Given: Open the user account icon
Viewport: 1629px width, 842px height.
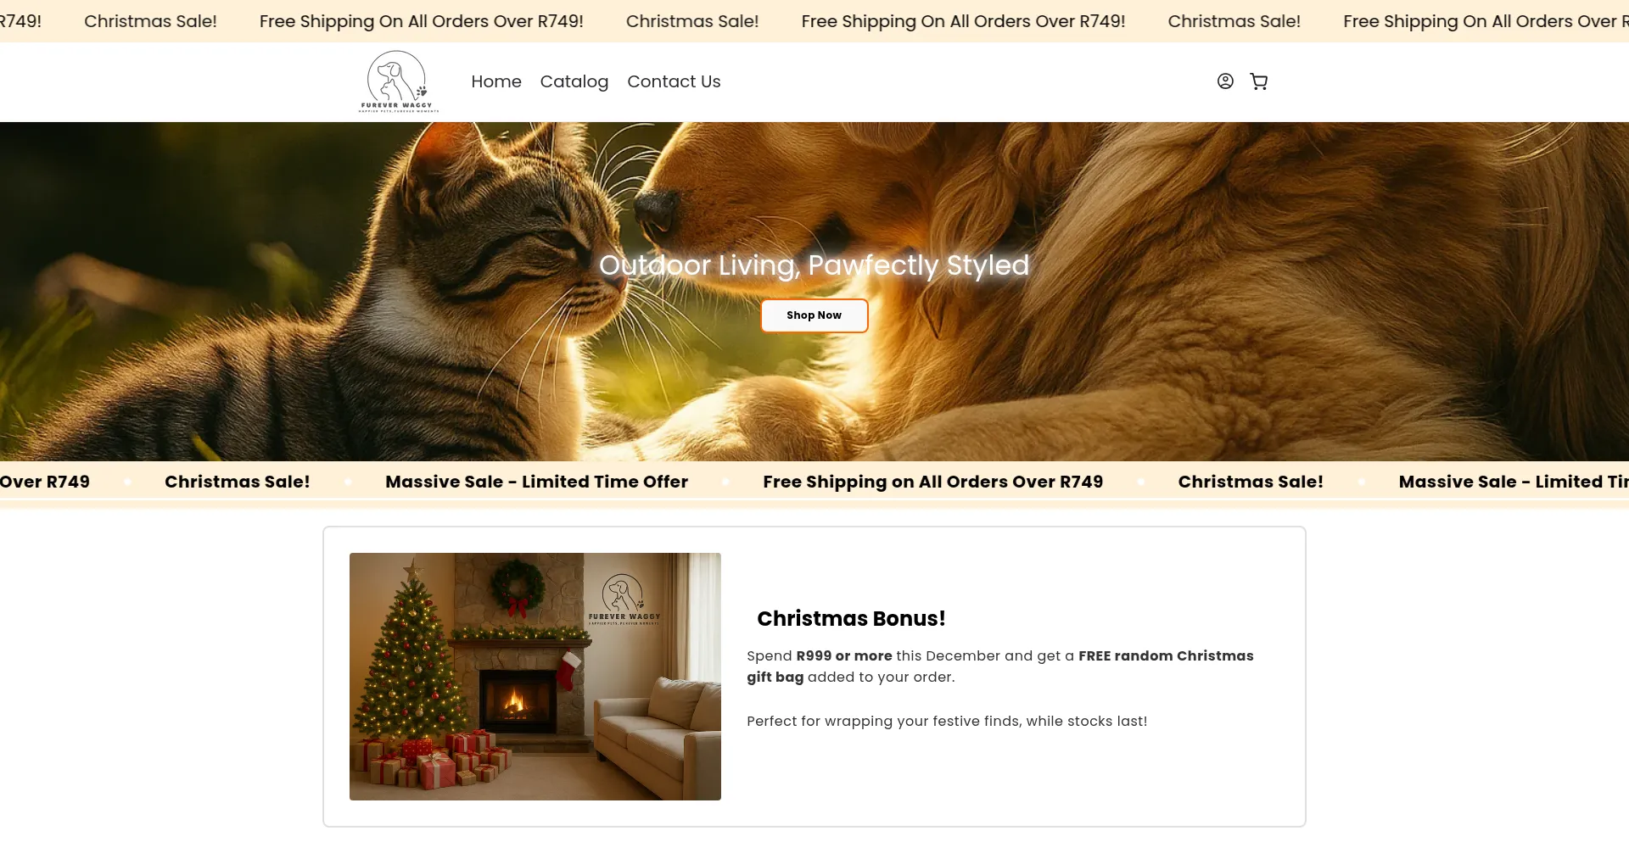Looking at the screenshot, I should tap(1225, 81).
